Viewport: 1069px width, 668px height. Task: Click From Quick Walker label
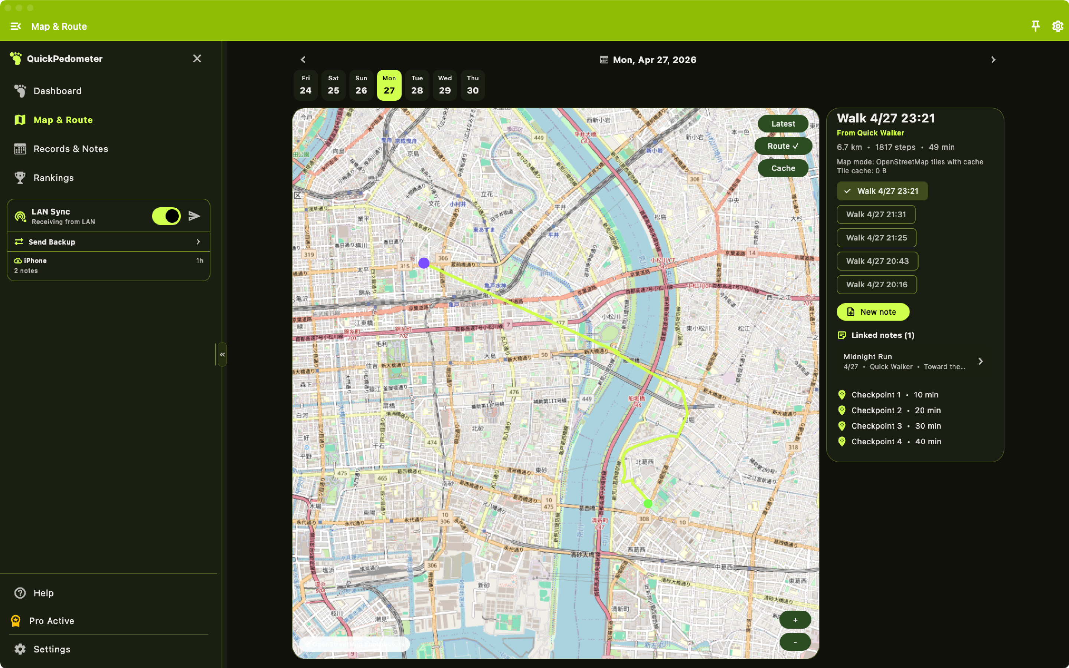(x=870, y=133)
